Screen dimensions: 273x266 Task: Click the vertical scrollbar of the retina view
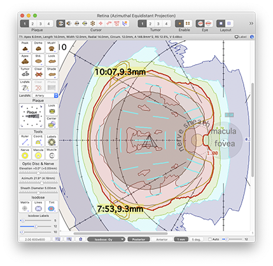tap(253, 130)
